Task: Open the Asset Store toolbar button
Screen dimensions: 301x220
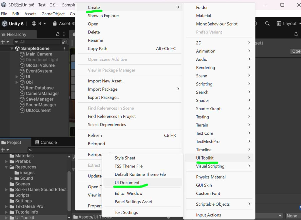Action: click(63, 23)
